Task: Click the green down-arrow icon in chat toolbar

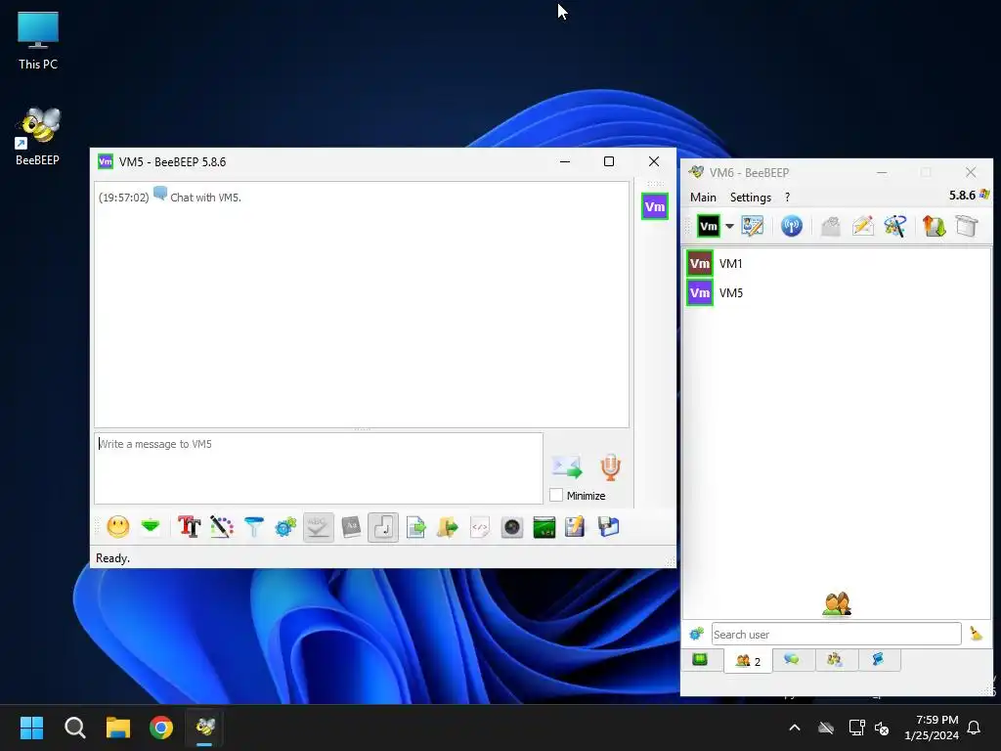Action: 151,527
